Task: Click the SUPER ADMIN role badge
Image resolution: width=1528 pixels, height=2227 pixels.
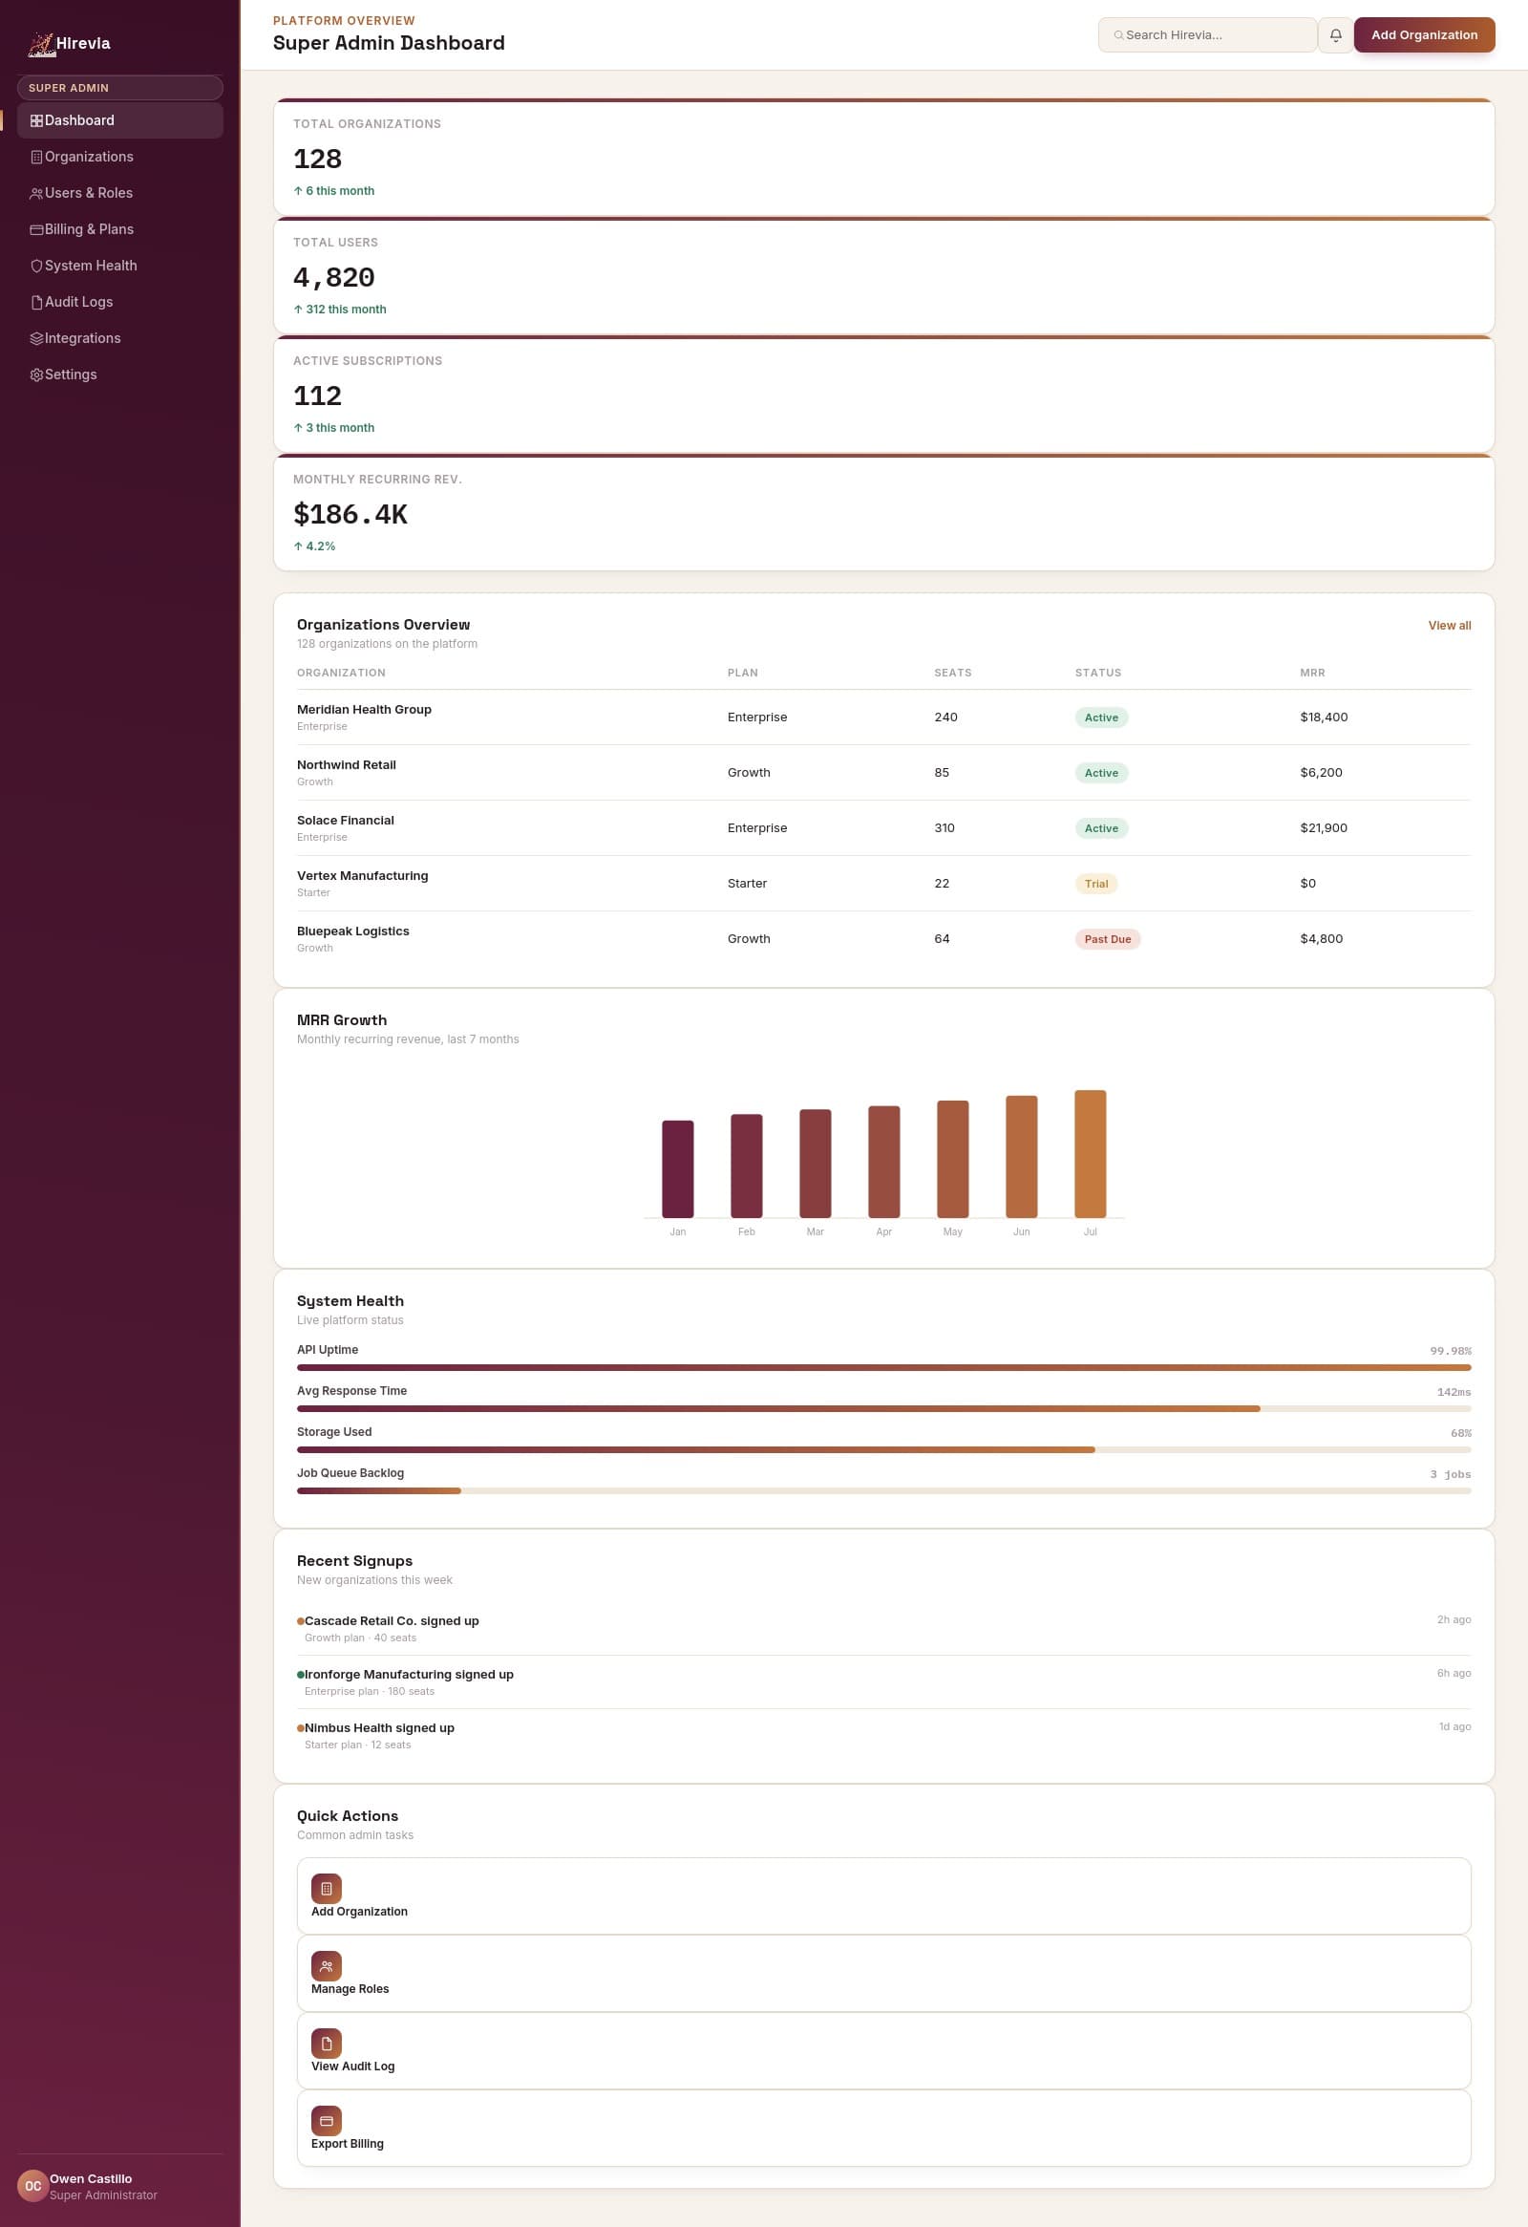Action: click(x=119, y=88)
